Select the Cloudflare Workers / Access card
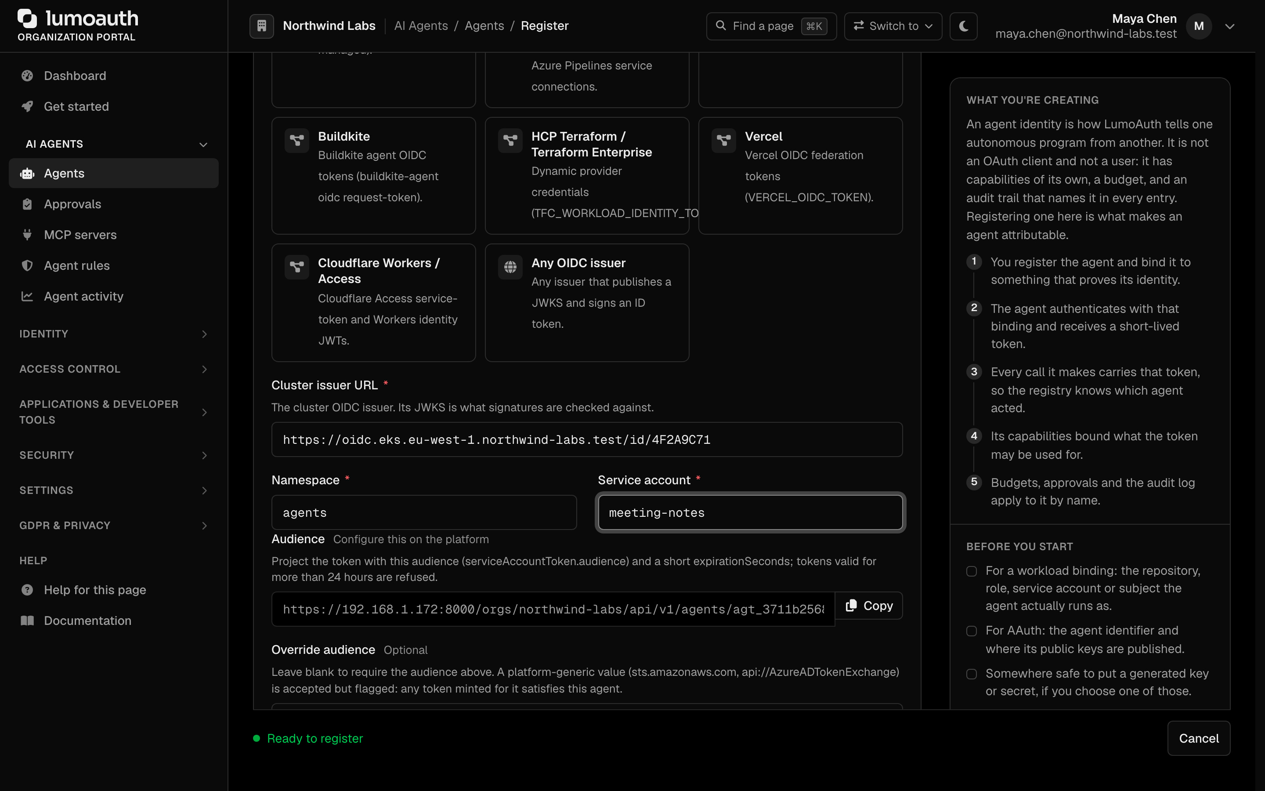1265x791 pixels. pos(373,302)
